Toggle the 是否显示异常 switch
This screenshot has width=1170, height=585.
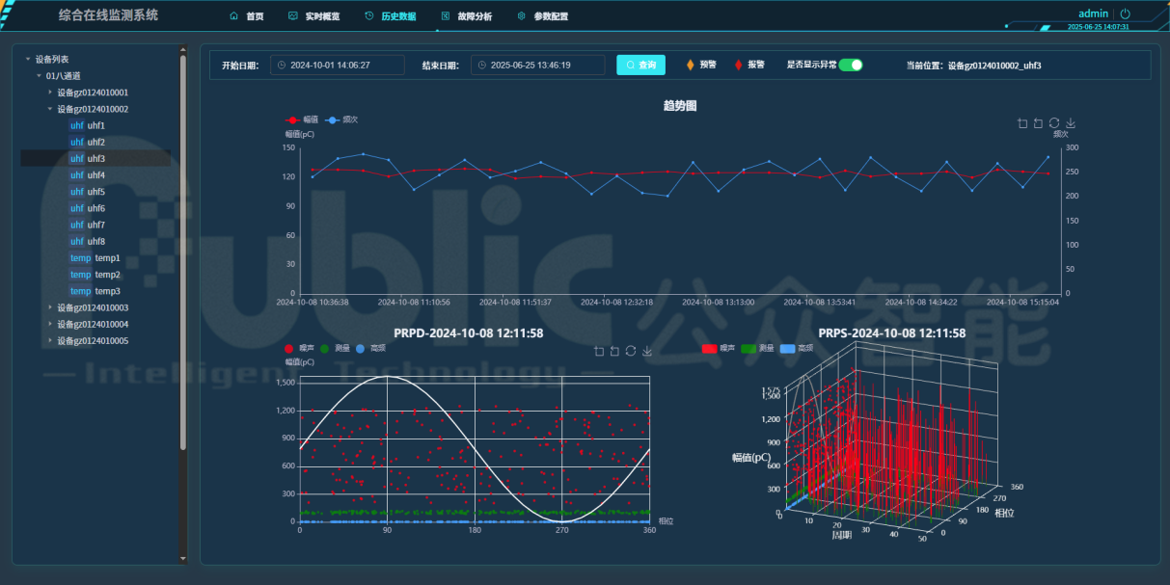pos(850,65)
